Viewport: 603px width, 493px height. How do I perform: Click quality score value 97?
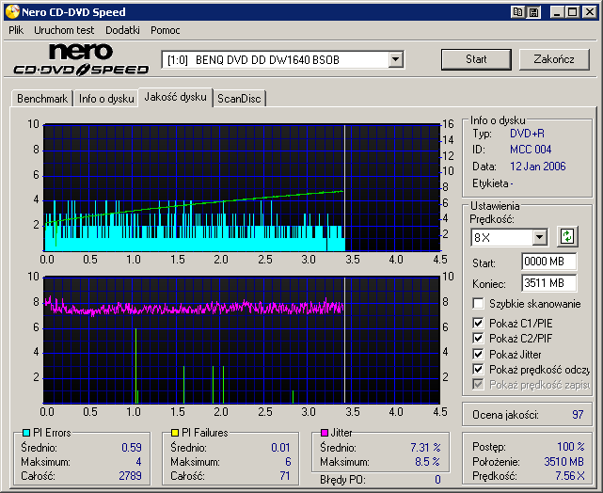tap(578, 415)
